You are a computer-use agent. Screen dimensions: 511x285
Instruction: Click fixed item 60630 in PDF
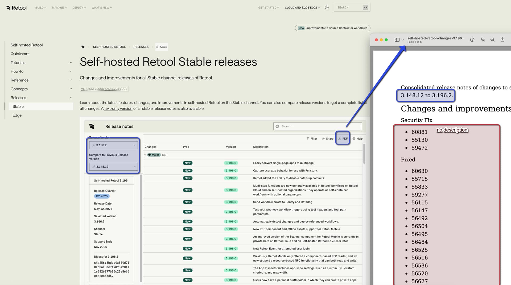coord(419,171)
